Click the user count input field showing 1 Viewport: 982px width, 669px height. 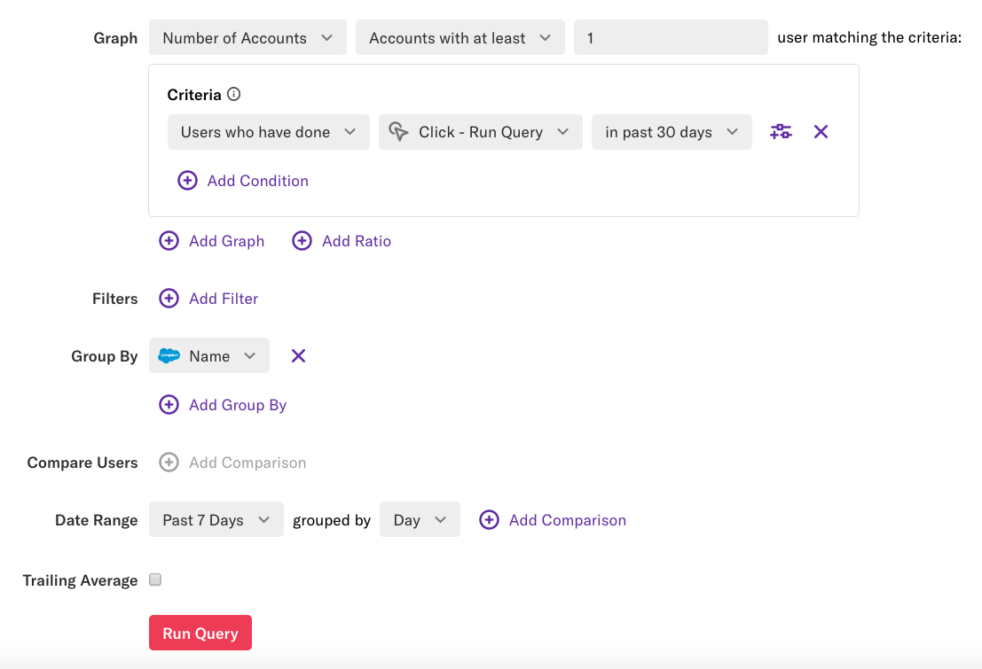point(671,37)
